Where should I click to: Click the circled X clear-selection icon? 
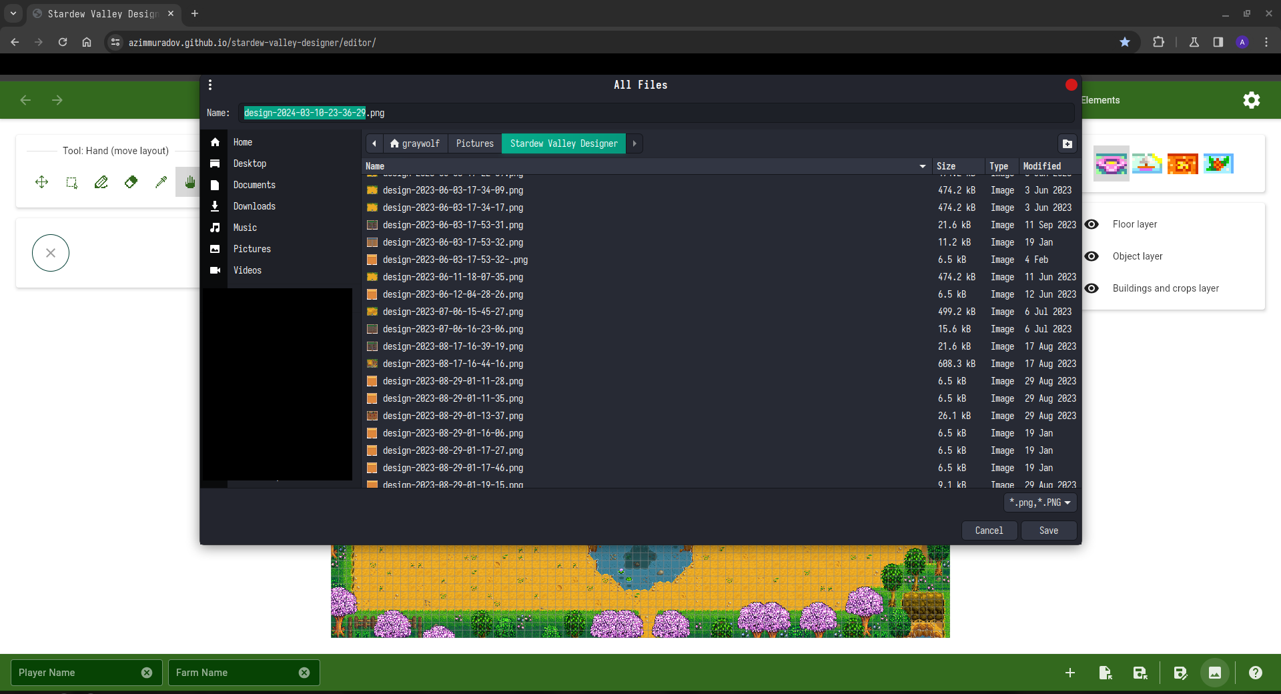51,253
